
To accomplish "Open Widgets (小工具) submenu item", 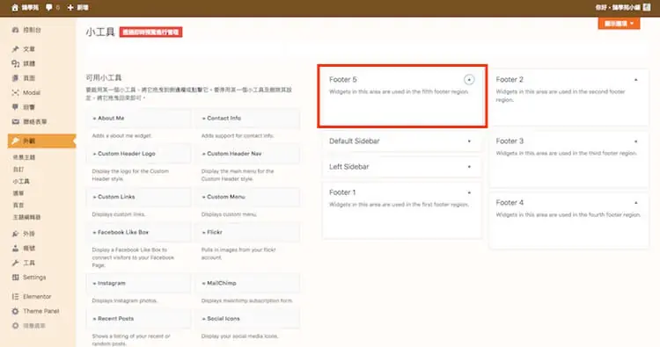I will coord(21,181).
